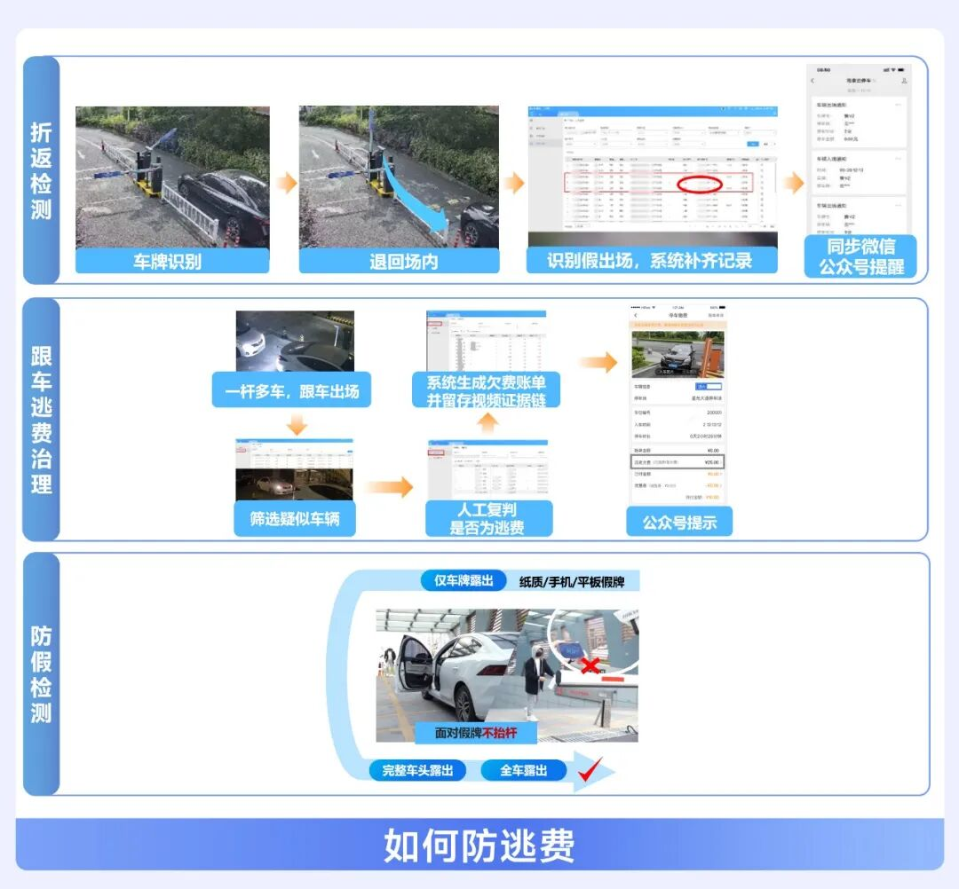
Task: Click the orange arrow pointing to parking payment screen
Action: tap(598, 362)
